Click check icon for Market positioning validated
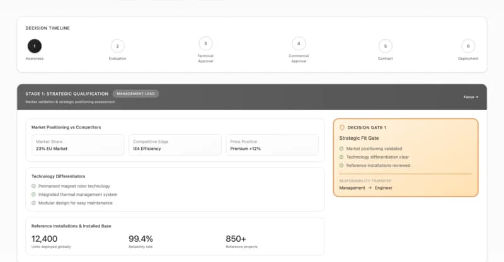Screen dimensions: 504x262 pyautogui.click(x=341, y=149)
